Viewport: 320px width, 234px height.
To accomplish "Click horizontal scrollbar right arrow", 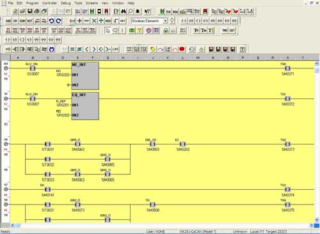I will (312, 225).
